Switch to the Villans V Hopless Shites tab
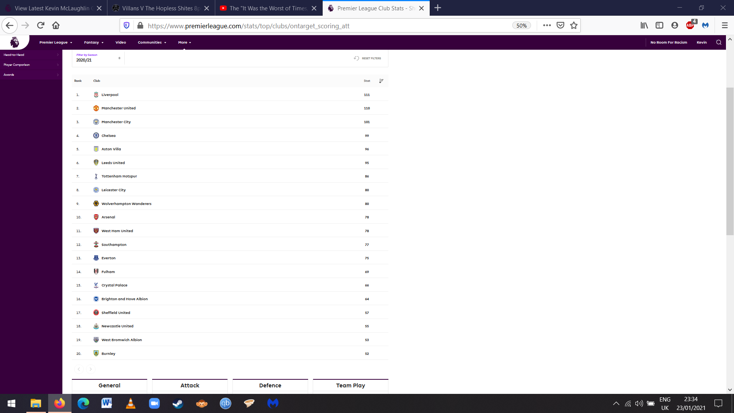Viewport: 734px width, 413px height. click(161, 8)
